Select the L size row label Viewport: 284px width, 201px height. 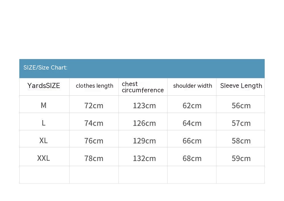(x=43, y=123)
